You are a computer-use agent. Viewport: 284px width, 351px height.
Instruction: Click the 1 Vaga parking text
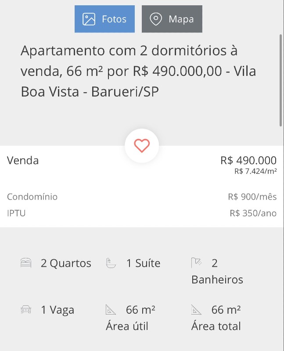(x=58, y=310)
